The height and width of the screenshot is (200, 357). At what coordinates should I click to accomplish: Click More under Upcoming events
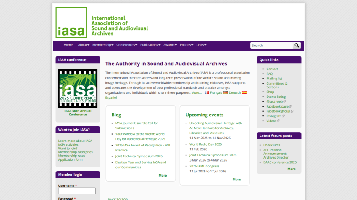tap(236, 179)
